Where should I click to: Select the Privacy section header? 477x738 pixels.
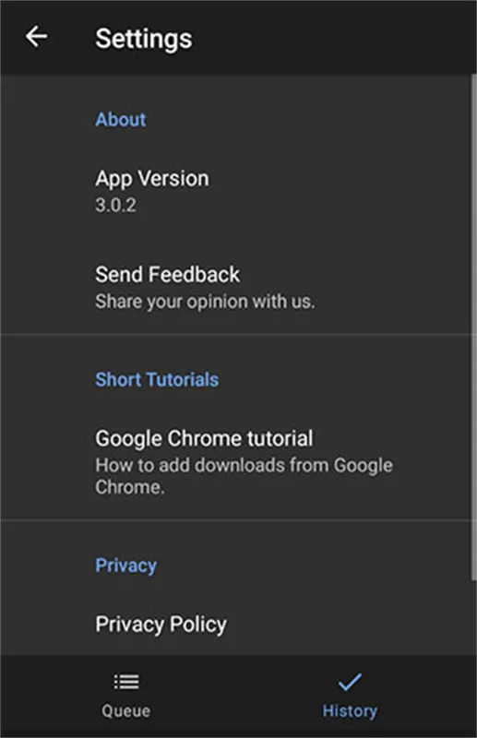click(x=126, y=565)
